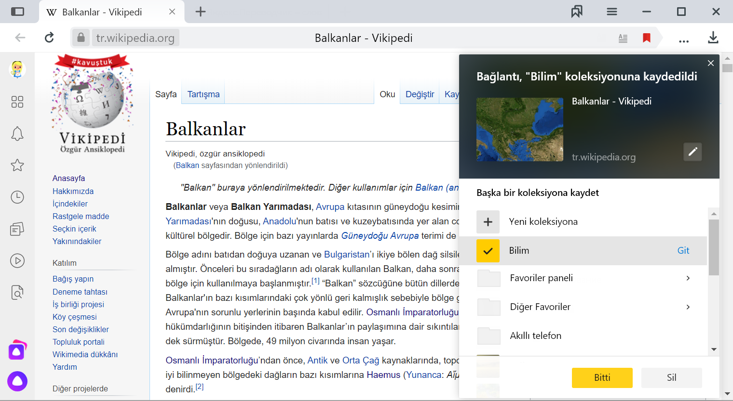The width and height of the screenshot is (733, 401).
Task: Open page search icon in sidebar
Action: (17, 293)
